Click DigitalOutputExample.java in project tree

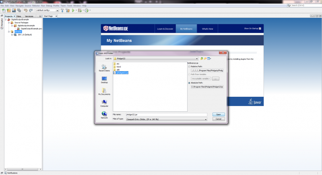(30, 29)
